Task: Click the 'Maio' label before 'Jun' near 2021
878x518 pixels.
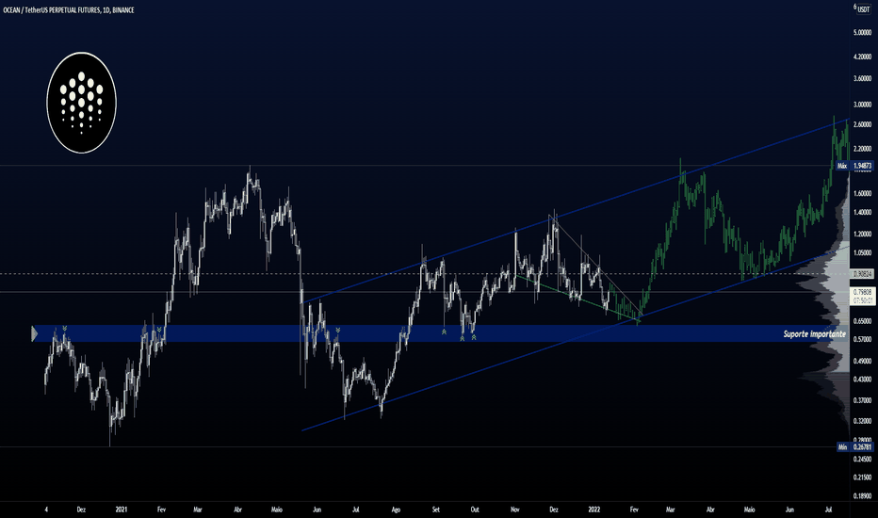Action: tap(277, 510)
